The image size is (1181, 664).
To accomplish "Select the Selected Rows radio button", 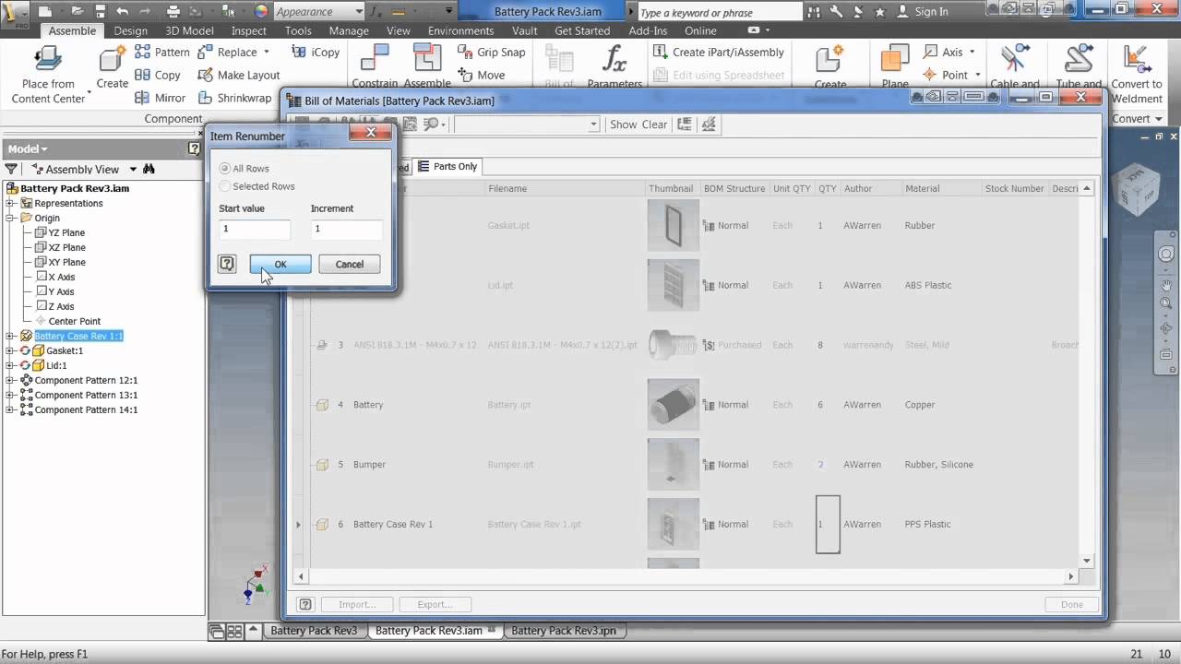I will coord(225,186).
